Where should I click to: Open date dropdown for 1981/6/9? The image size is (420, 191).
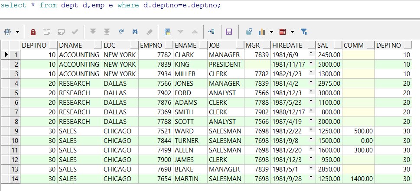coord(311,54)
